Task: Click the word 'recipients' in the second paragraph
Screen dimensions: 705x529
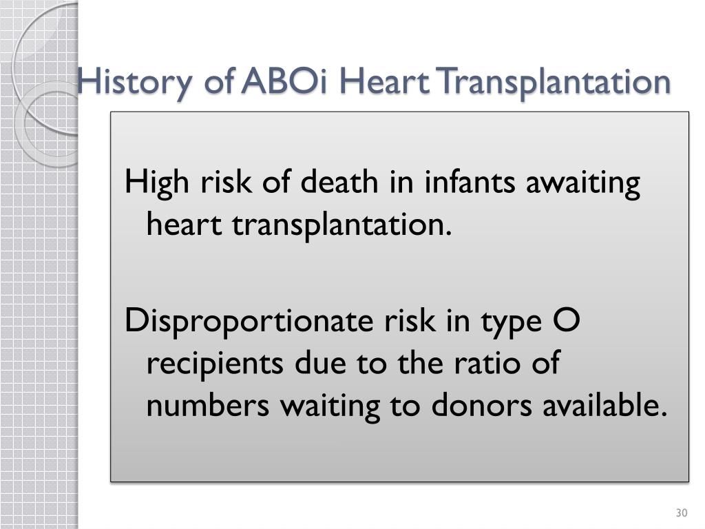Action: [x=215, y=364]
